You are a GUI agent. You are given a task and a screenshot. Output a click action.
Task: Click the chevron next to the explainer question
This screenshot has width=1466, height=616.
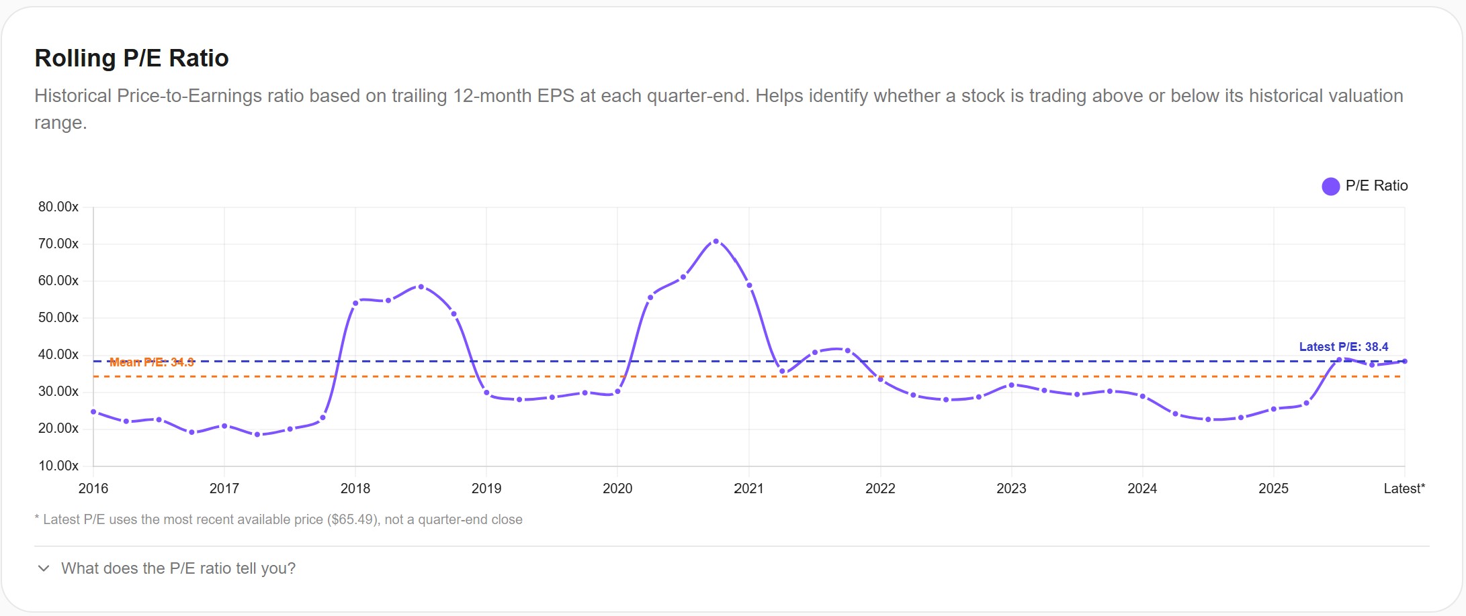(x=43, y=568)
